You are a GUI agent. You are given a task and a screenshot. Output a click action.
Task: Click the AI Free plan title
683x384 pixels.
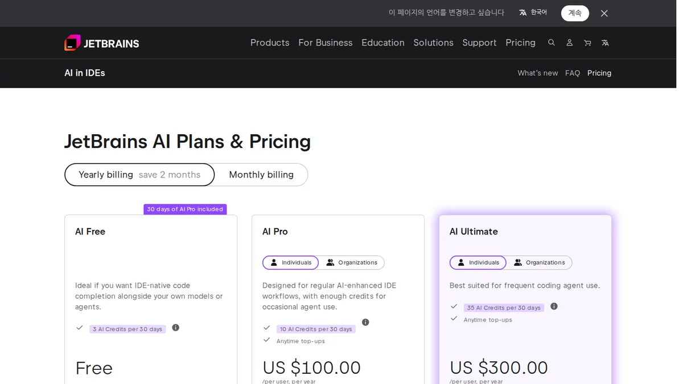90,232
